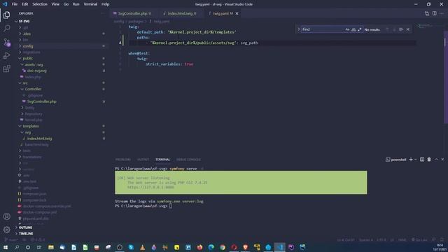This screenshot has width=448, height=252.
Task: Go to the previous find match
Action: [387, 29]
